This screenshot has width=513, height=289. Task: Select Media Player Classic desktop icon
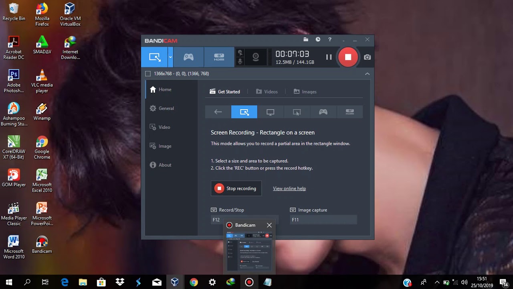point(14,215)
